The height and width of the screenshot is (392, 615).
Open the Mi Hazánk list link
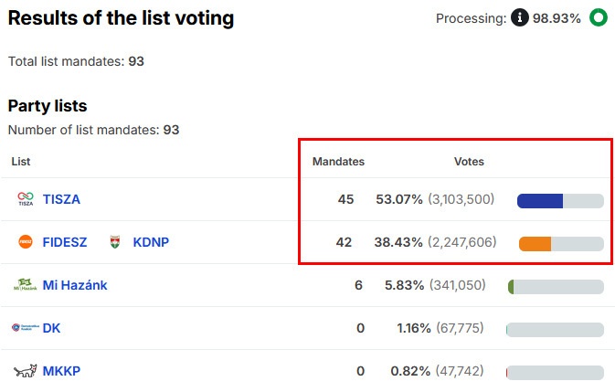[75, 285]
